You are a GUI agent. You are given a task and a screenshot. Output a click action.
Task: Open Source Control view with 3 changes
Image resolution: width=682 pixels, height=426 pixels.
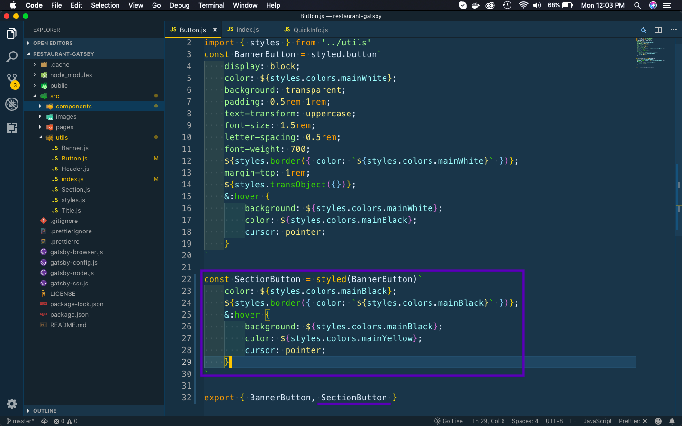[x=12, y=81]
